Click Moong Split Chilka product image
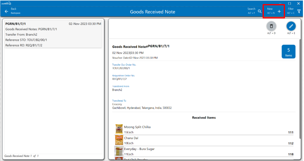Viewport: 304px width, 161px height. [119, 129]
